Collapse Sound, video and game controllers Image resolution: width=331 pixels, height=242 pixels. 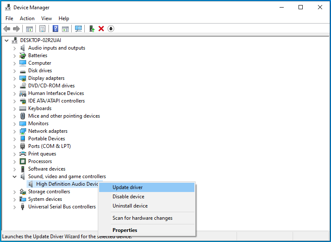[14, 176]
